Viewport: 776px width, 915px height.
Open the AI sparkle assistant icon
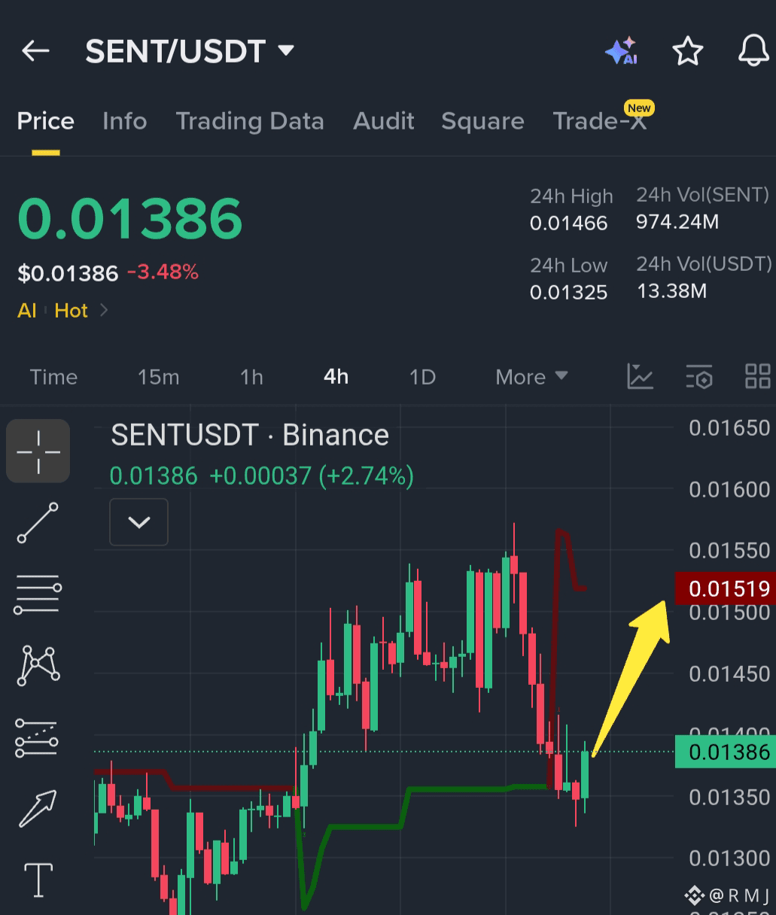point(622,51)
